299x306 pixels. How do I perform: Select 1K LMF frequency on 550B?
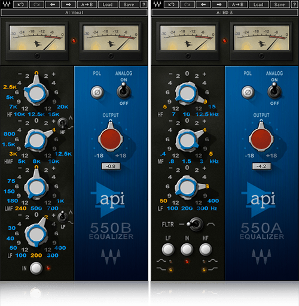60,201
